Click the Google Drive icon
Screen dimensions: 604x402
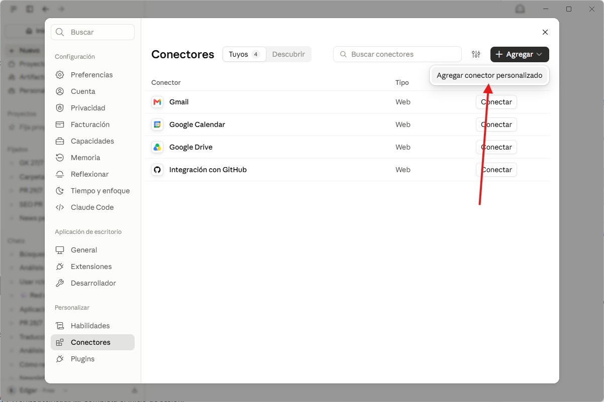[157, 147]
